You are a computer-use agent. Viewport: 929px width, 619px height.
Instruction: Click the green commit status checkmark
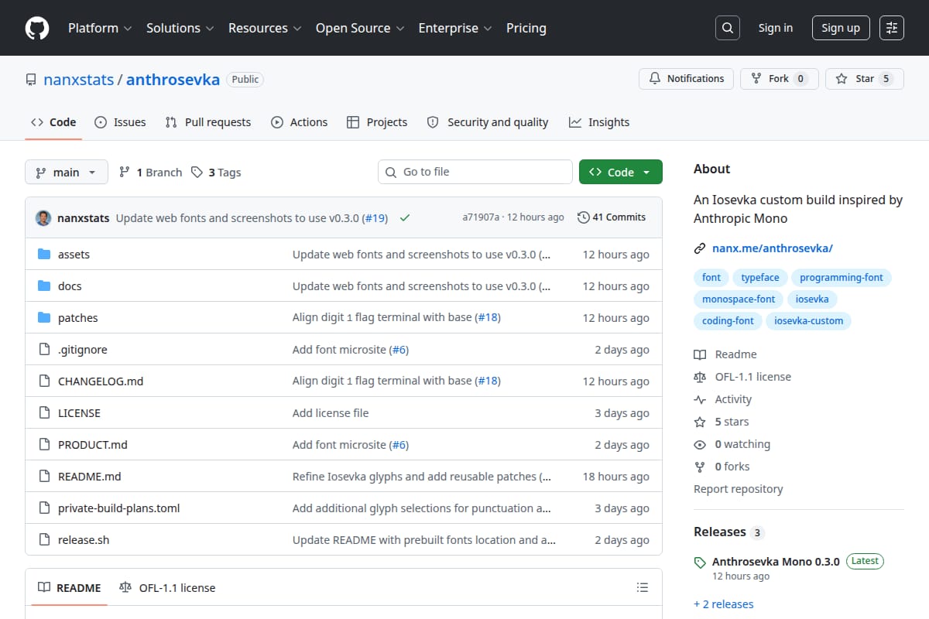click(404, 218)
